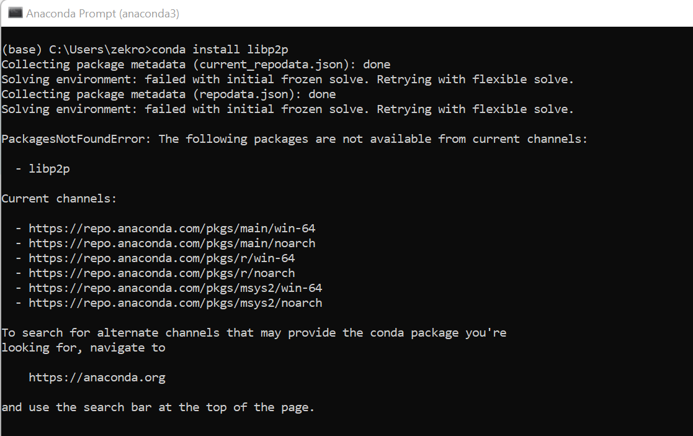Click the pkgs/main/win-64 channel URL
Image resolution: width=693 pixels, height=436 pixels.
(172, 228)
